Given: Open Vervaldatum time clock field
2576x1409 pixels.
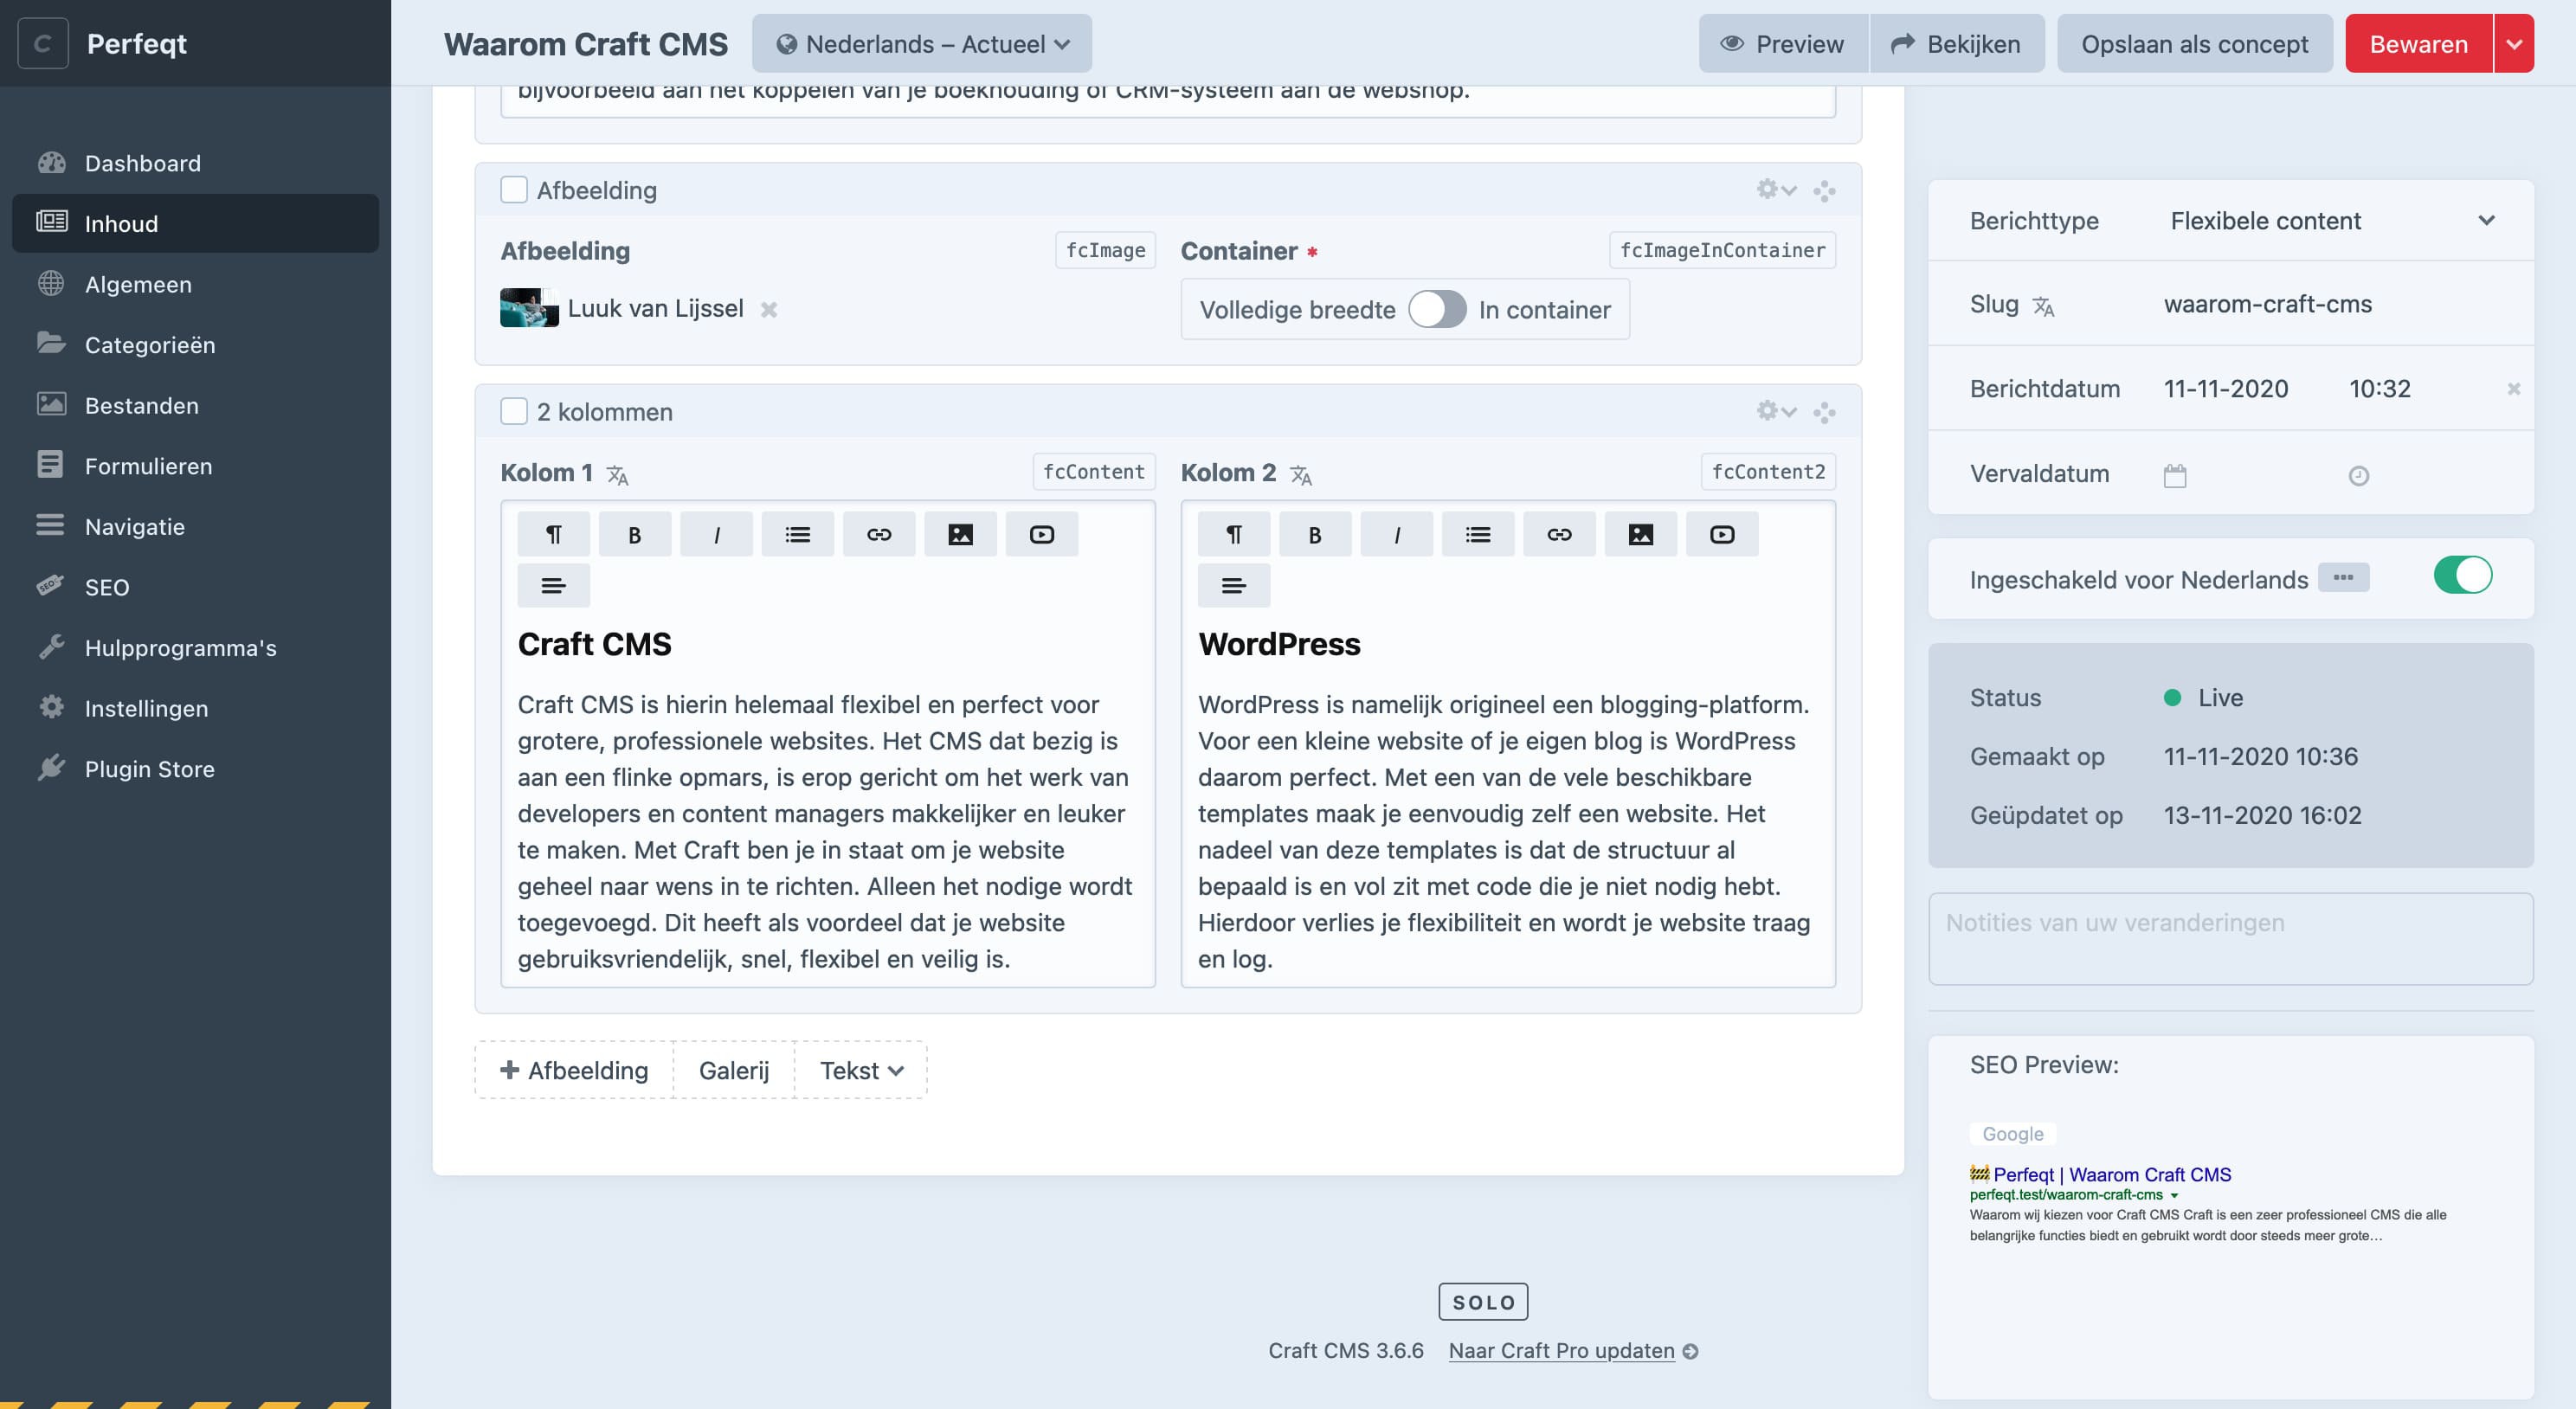Looking at the screenshot, I should click(x=2359, y=475).
